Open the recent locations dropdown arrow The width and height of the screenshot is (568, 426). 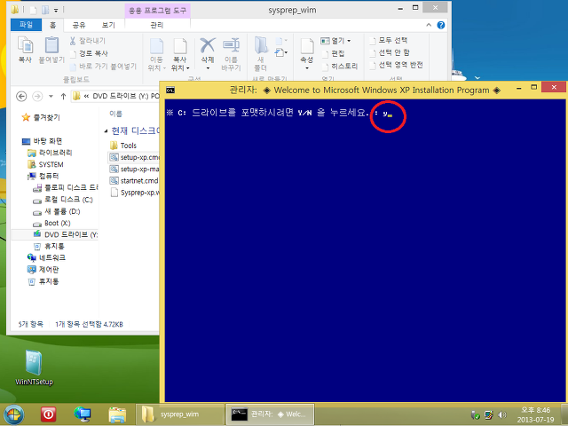point(51,97)
